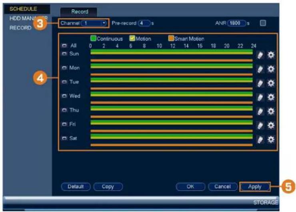Click Tue orange smart motion bar

click(x=172, y=89)
